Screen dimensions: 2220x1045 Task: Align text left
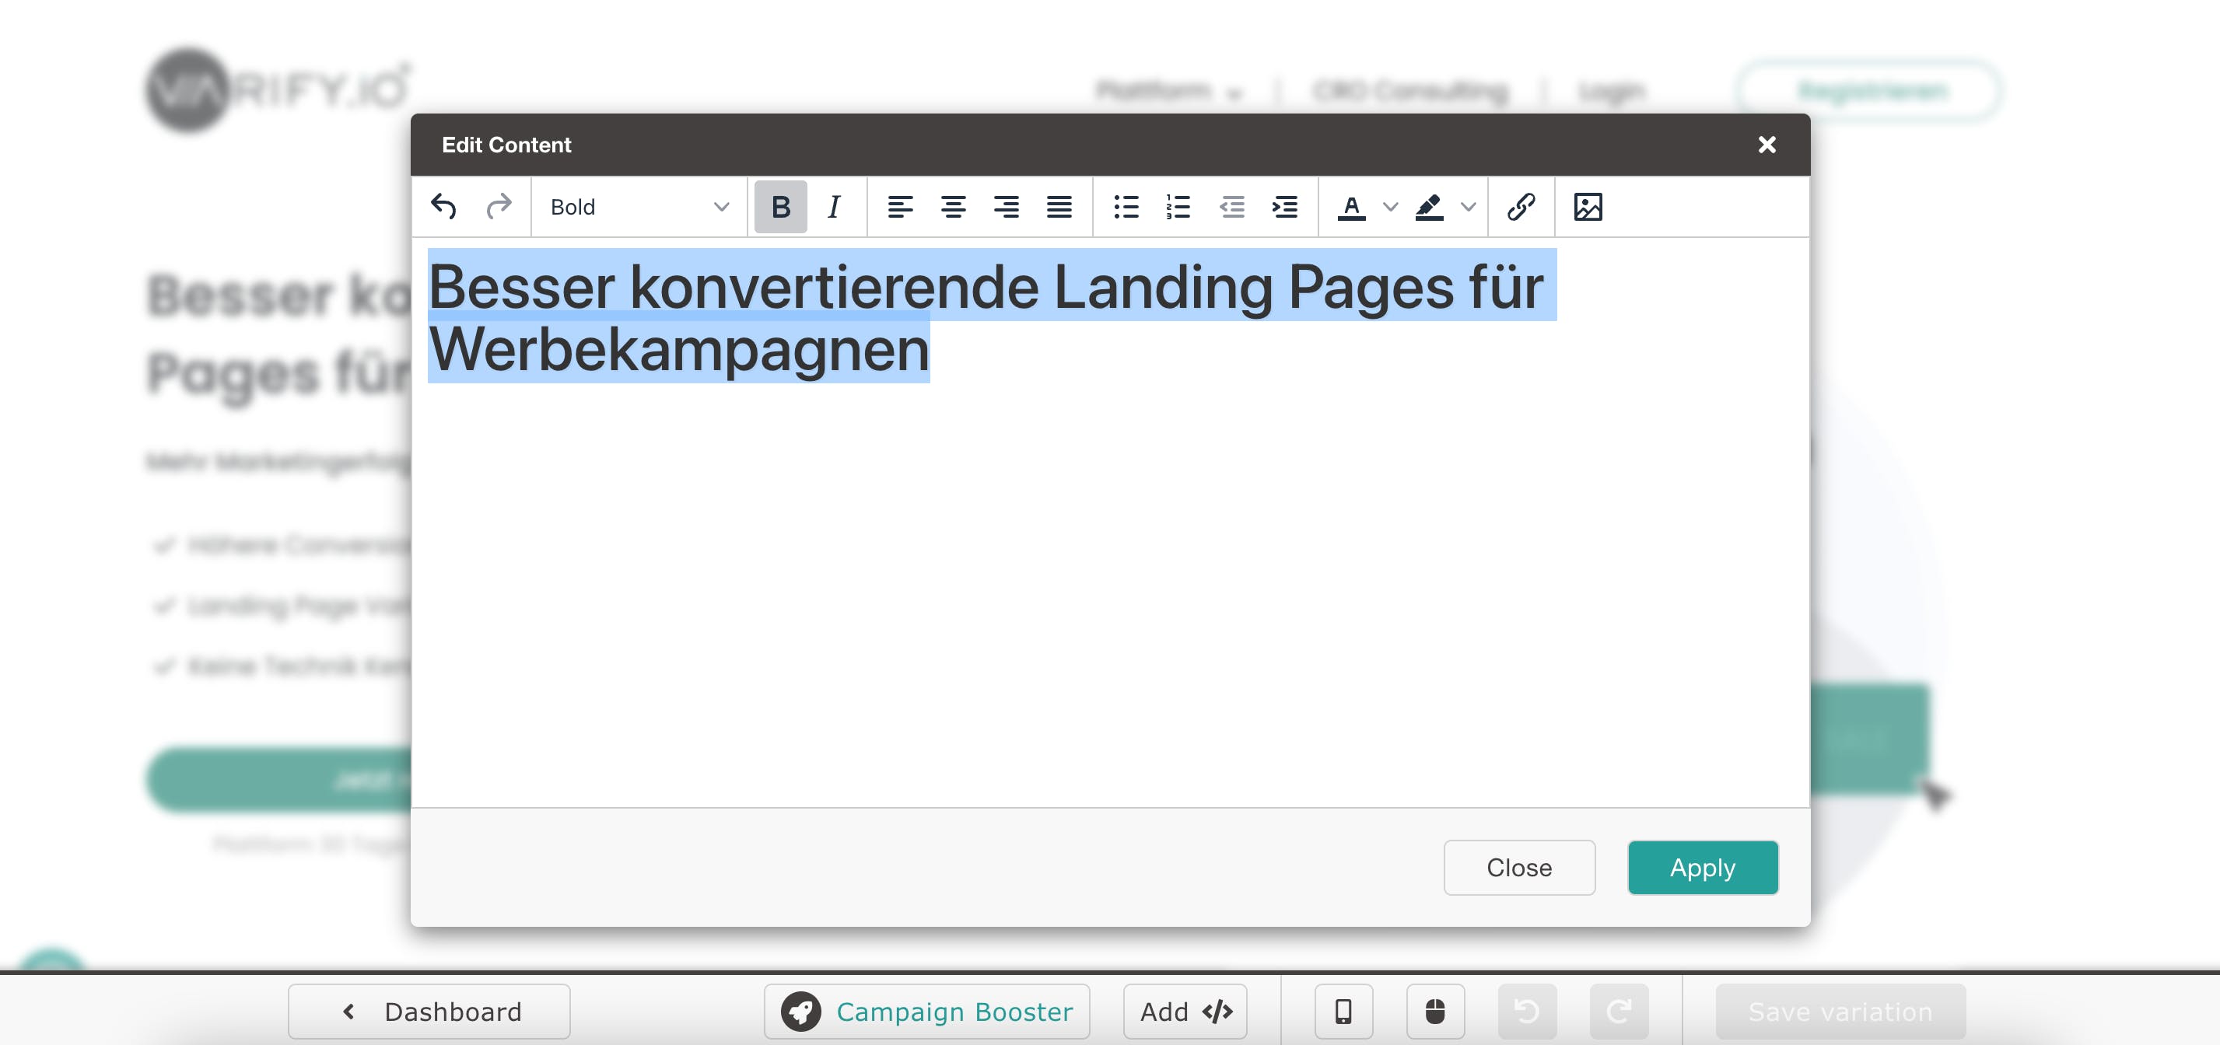[x=901, y=207]
